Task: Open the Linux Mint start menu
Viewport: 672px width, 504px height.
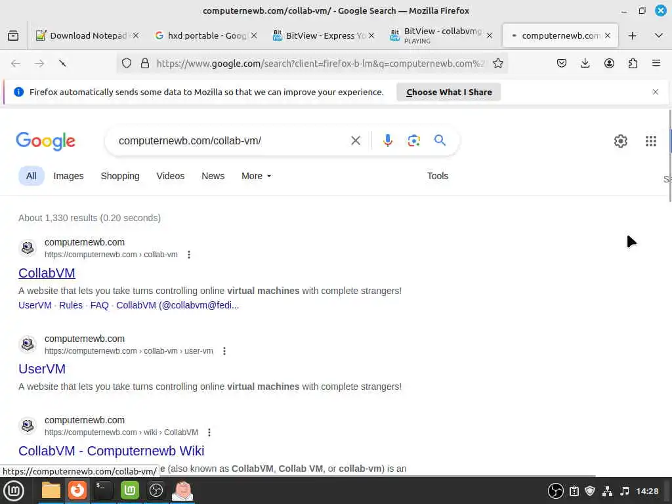Action: coord(14,491)
